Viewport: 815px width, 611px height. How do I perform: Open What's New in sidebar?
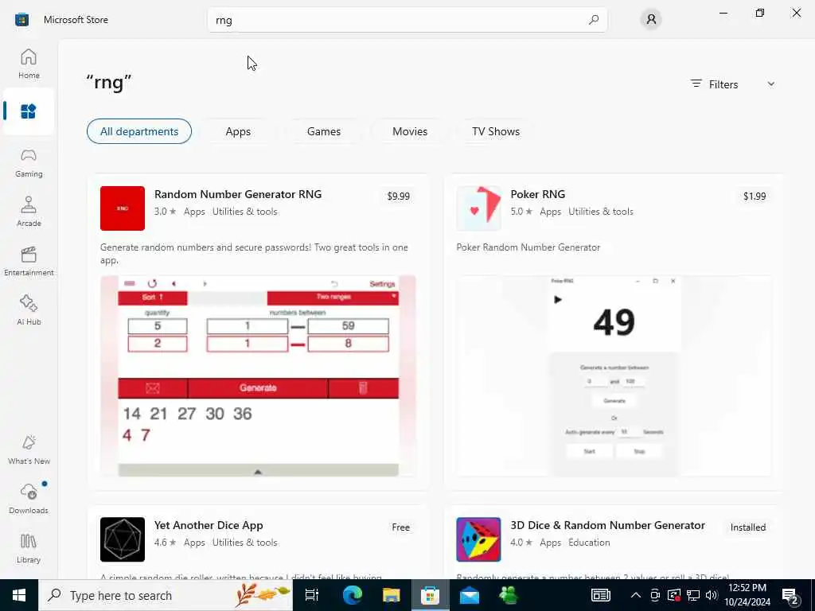point(29,450)
